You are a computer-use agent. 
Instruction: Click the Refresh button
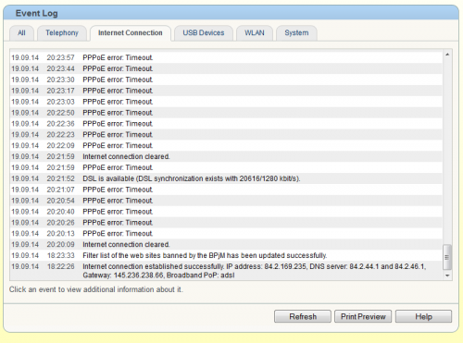(303, 316)
